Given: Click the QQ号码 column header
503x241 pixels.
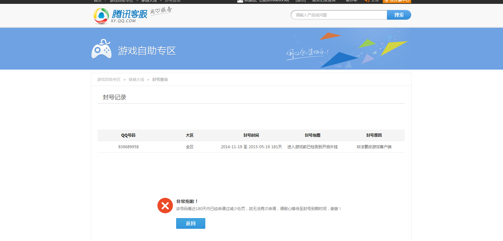Looking at the screenshot, I should 128,135.
